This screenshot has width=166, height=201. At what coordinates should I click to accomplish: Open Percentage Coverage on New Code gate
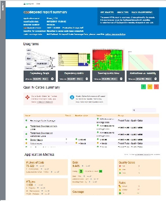coord(44,127)
